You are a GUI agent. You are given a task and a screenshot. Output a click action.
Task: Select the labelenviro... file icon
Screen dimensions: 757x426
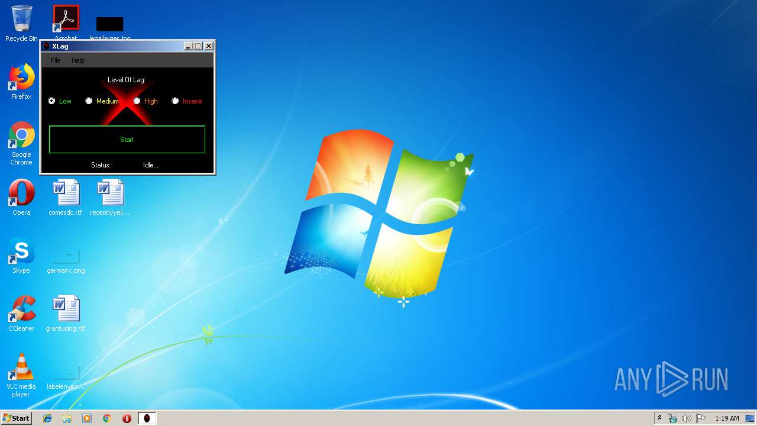(x=66, y=377)
